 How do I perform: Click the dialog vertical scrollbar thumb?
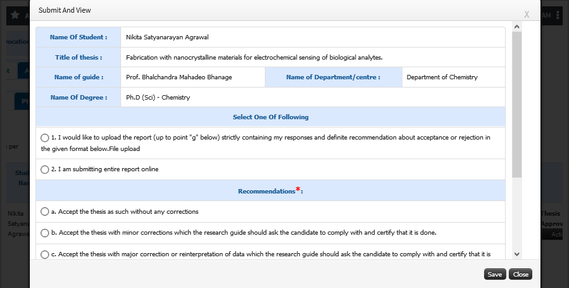[x=517, y=105]
